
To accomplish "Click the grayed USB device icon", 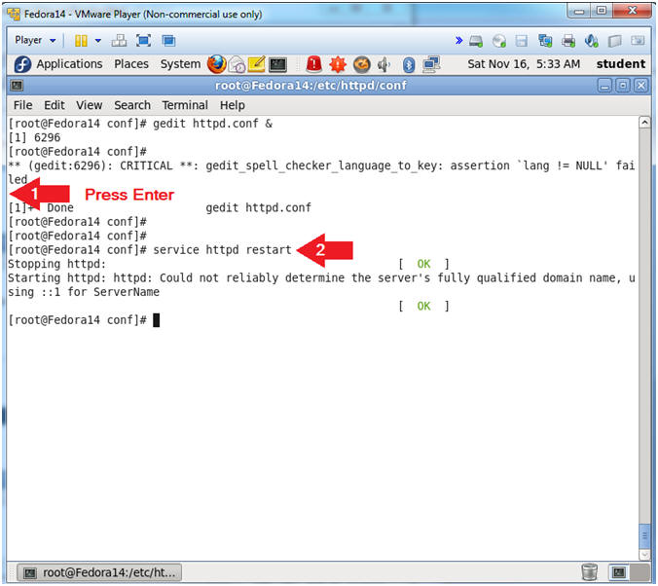I will pos(615,41).
